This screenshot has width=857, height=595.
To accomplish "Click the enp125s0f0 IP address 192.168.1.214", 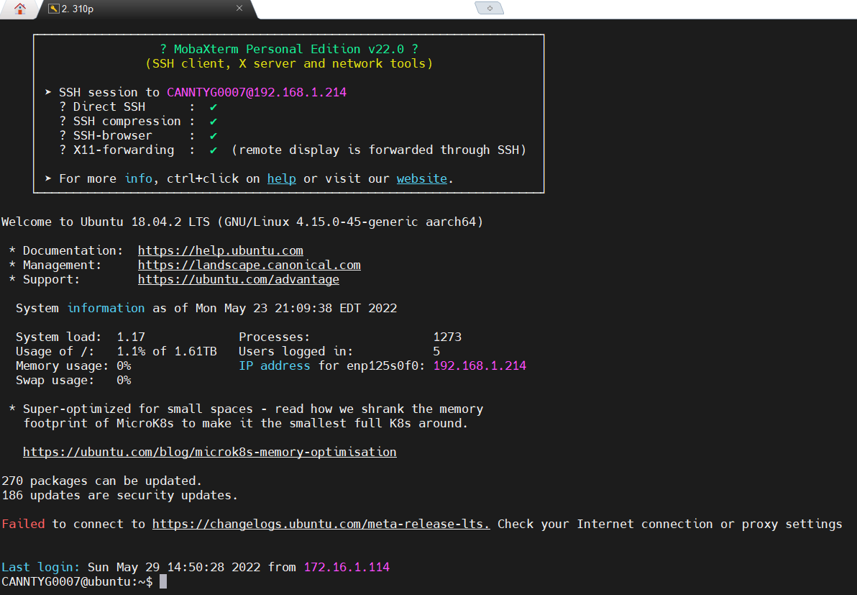I will (x=480, y=366).
